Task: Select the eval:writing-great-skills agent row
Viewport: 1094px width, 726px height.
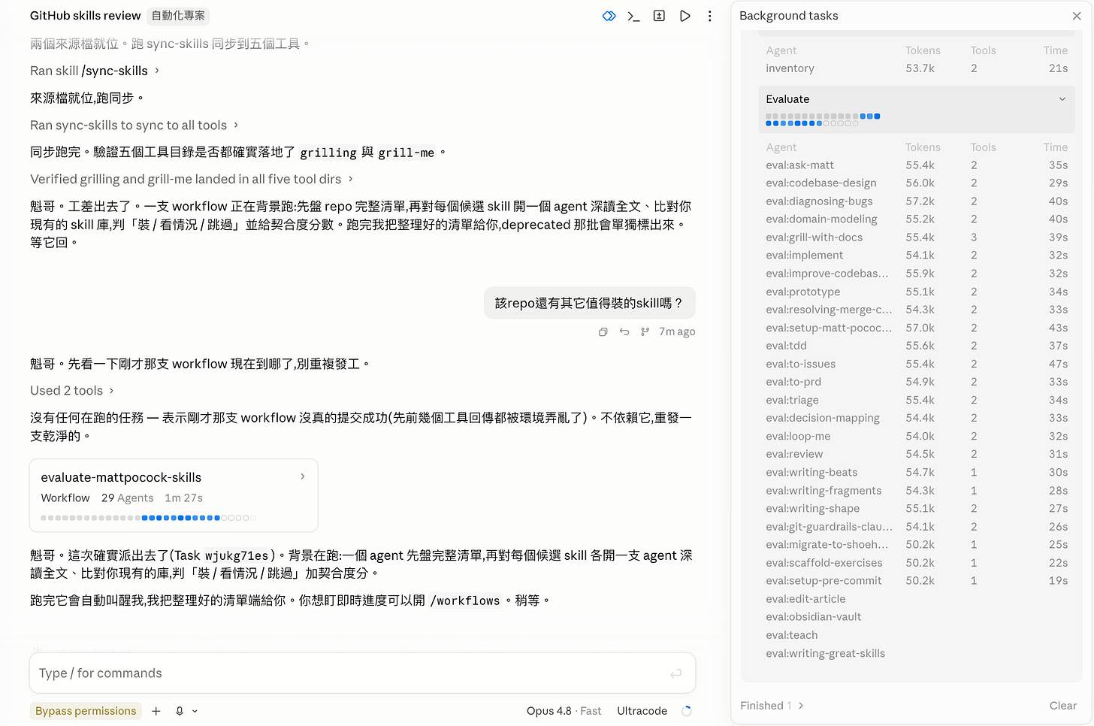Action: [917, 654]
